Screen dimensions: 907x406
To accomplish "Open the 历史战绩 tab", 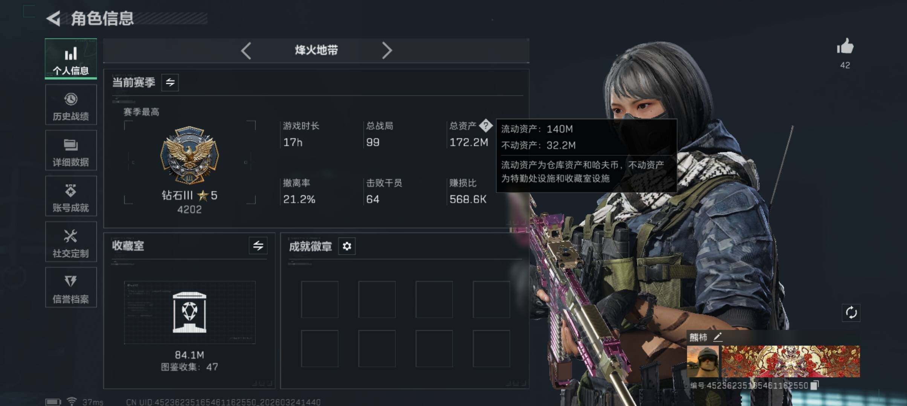I will pyautogui.click(x=71, y=105).
